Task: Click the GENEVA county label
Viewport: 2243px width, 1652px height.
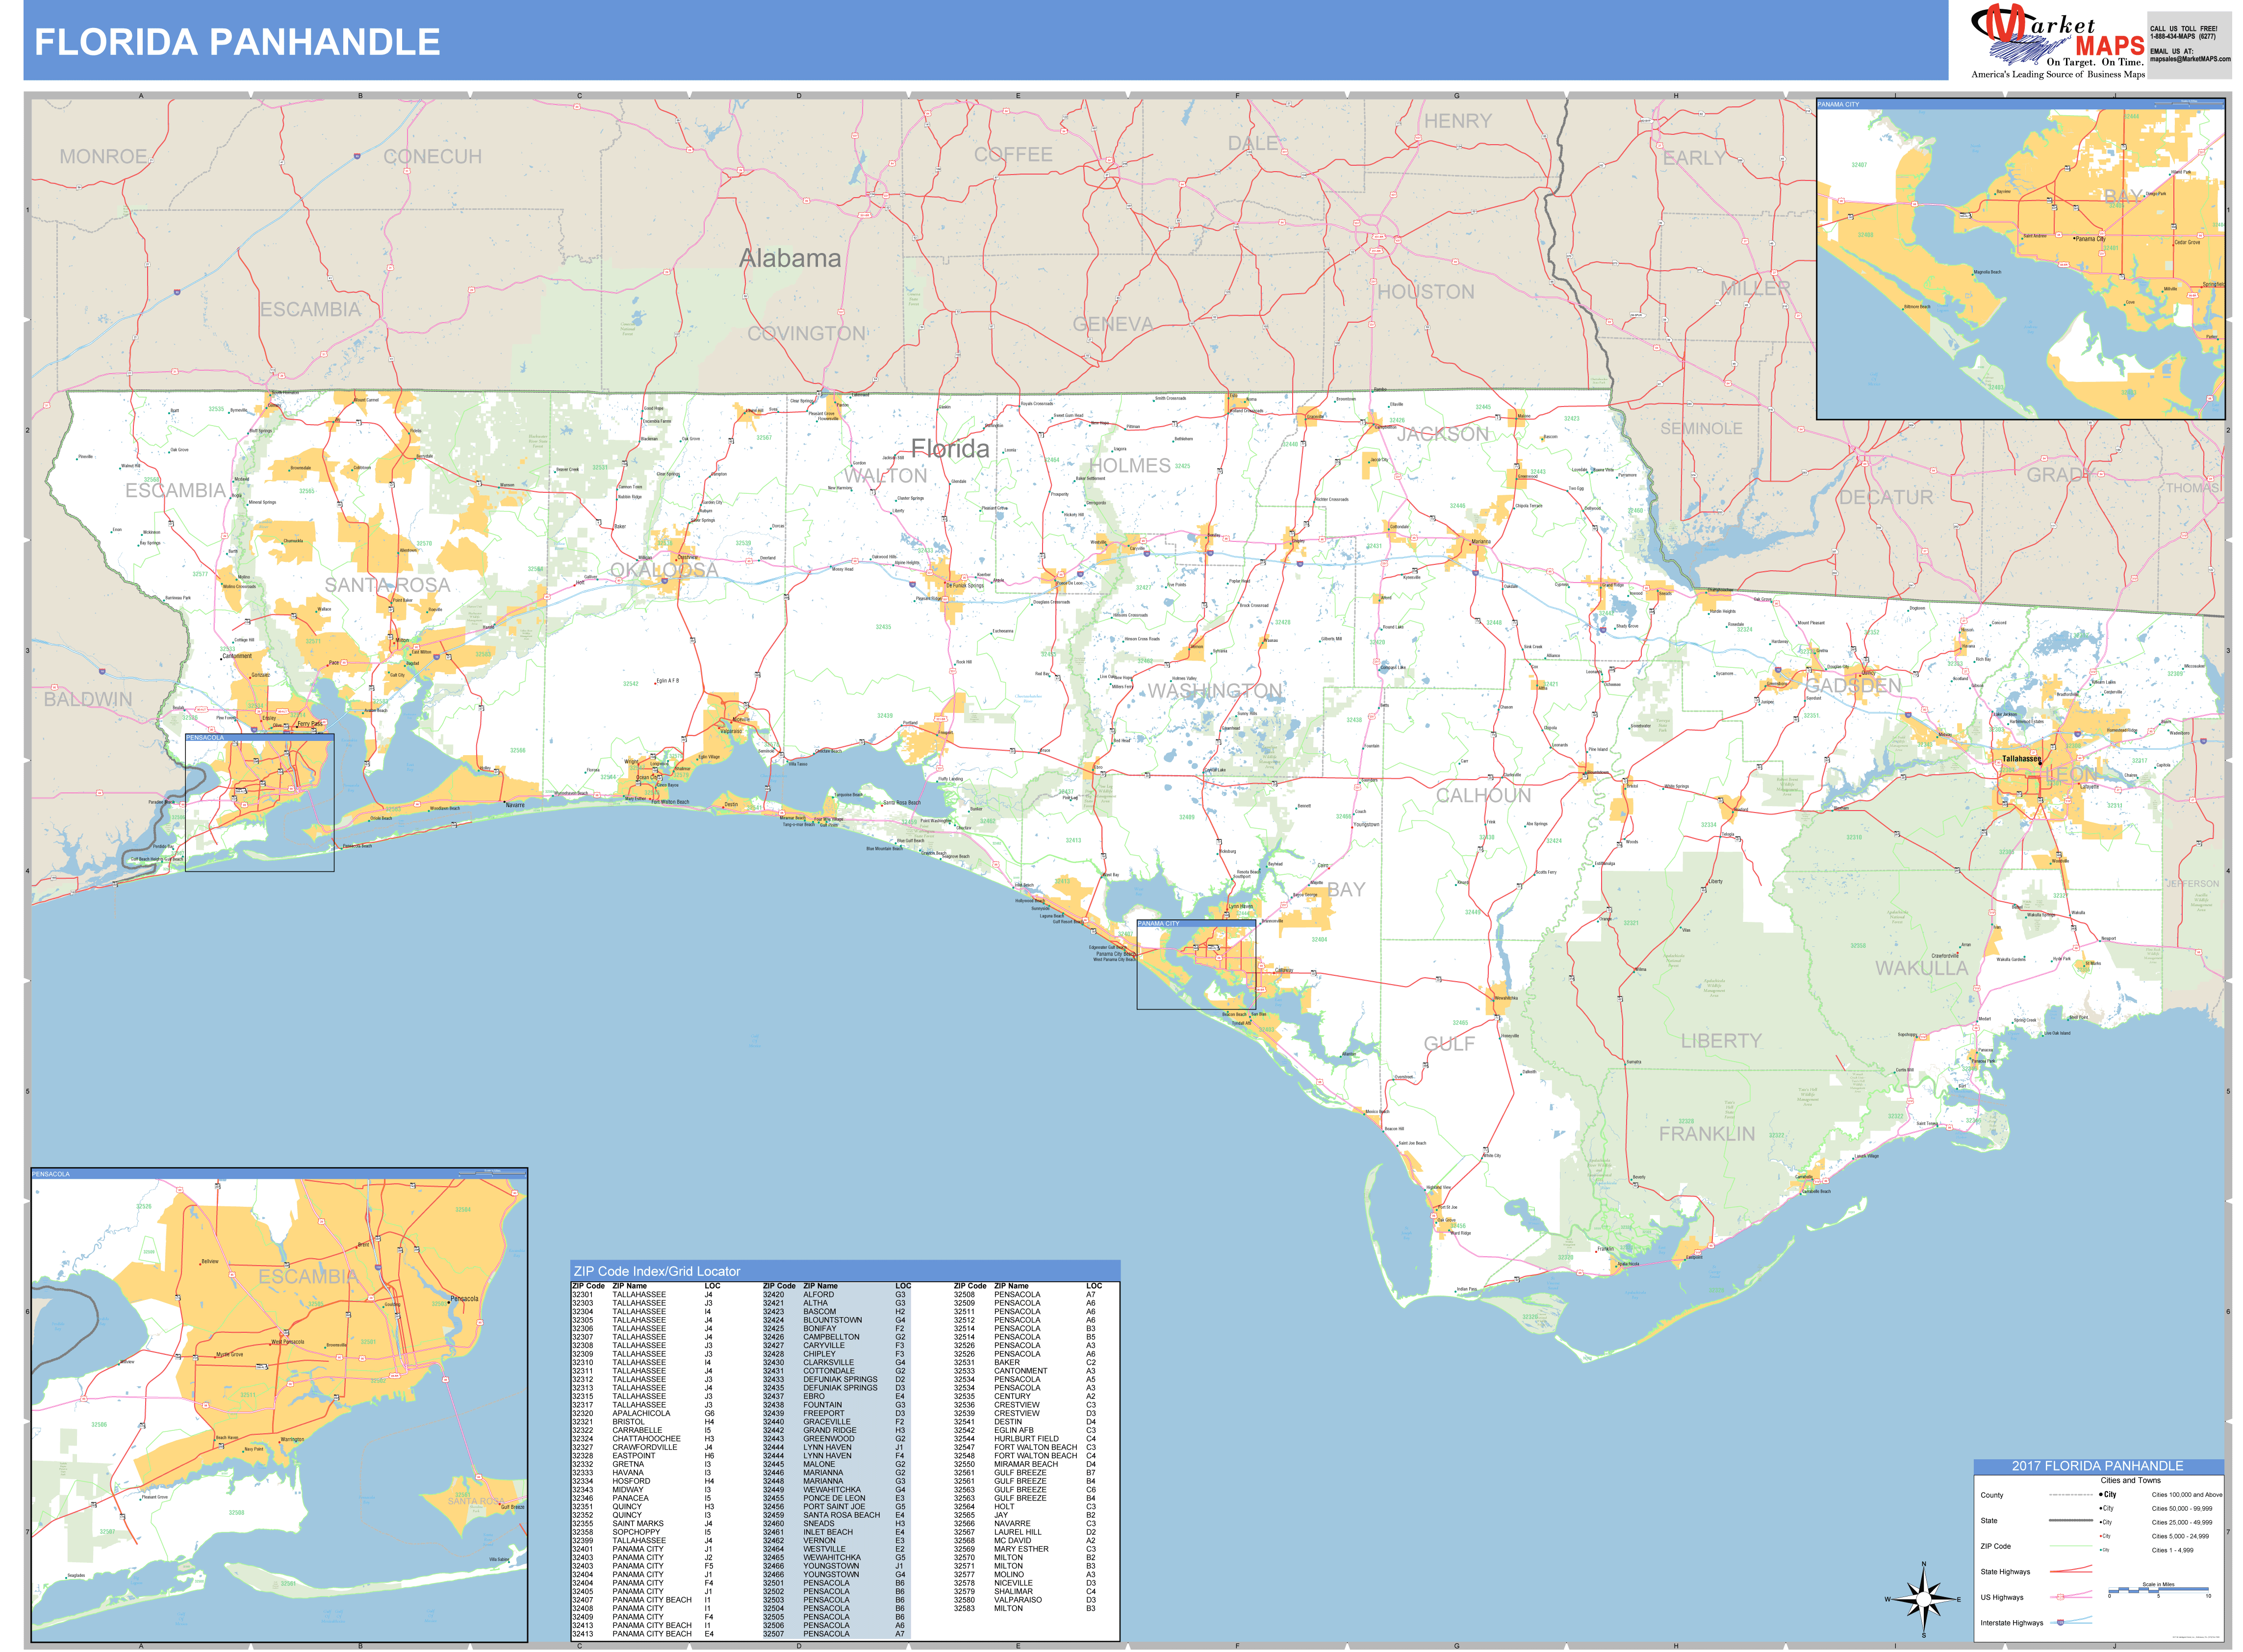Action: [1112, 324]
